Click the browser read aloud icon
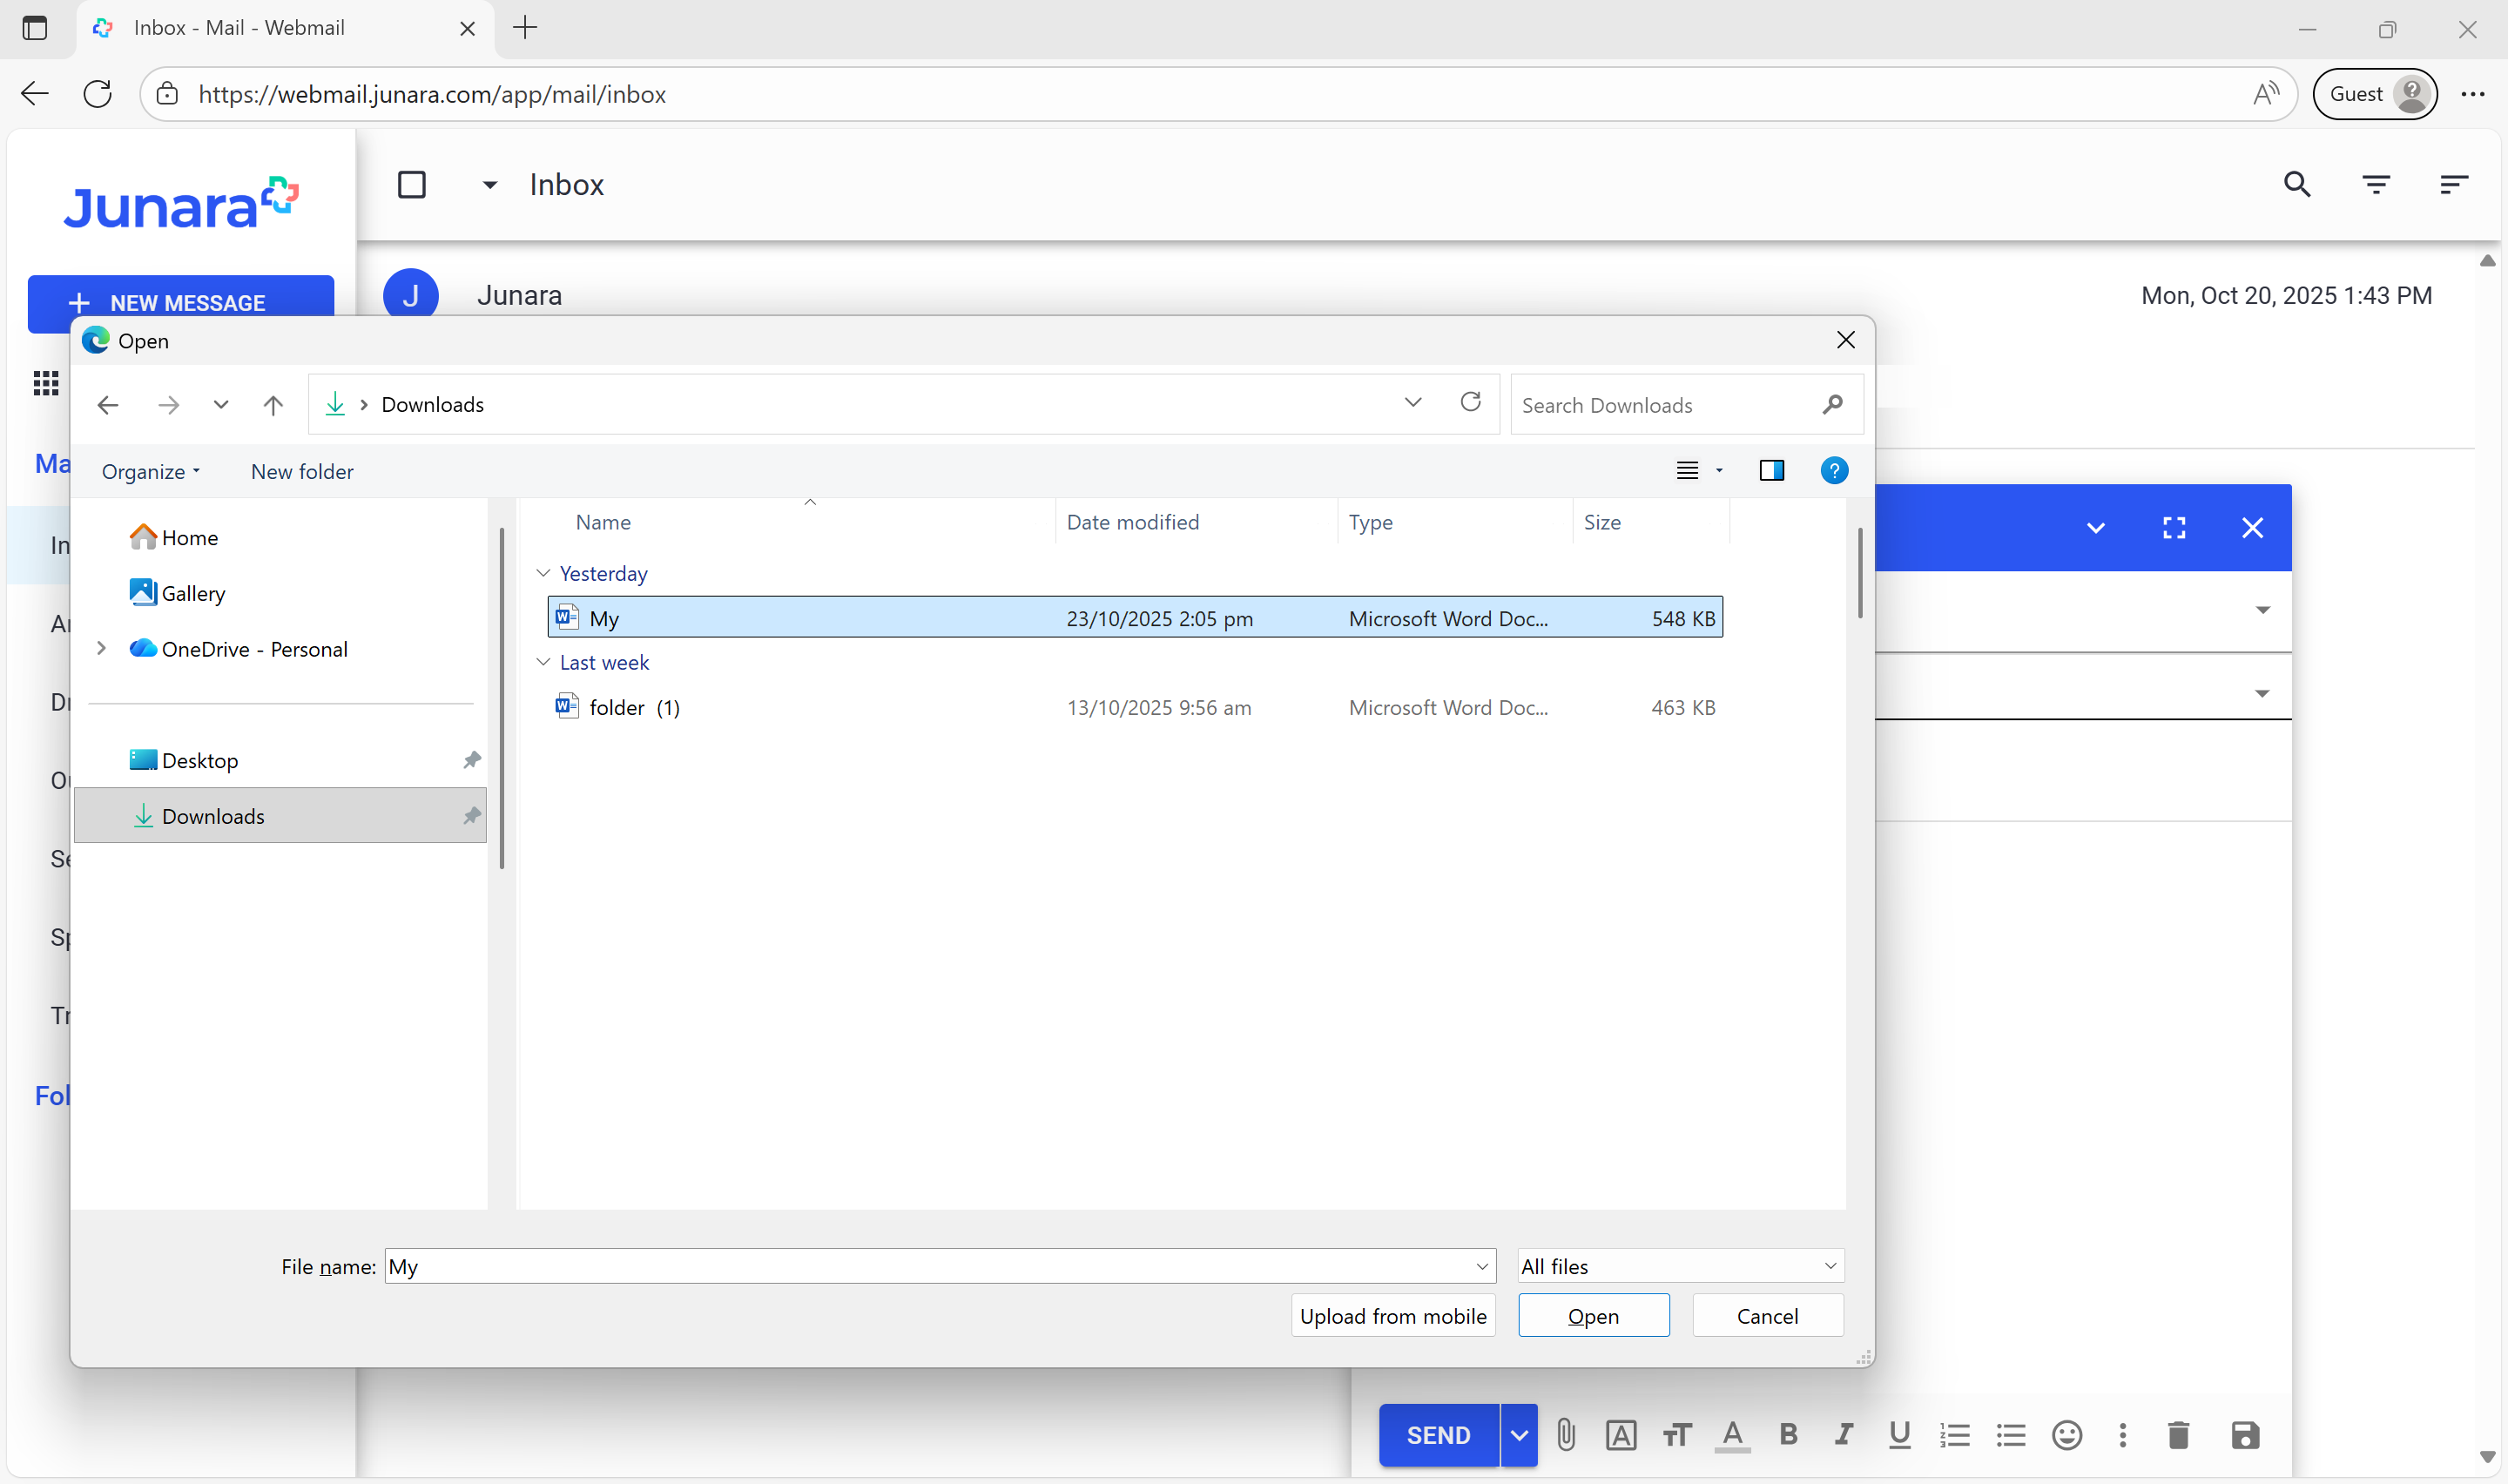This screenshot has height=1484, width=2508. 2265,94
